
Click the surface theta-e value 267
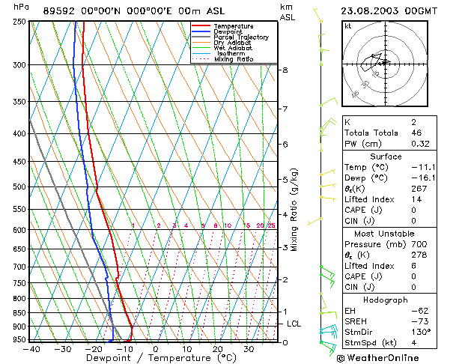[419, 189]
